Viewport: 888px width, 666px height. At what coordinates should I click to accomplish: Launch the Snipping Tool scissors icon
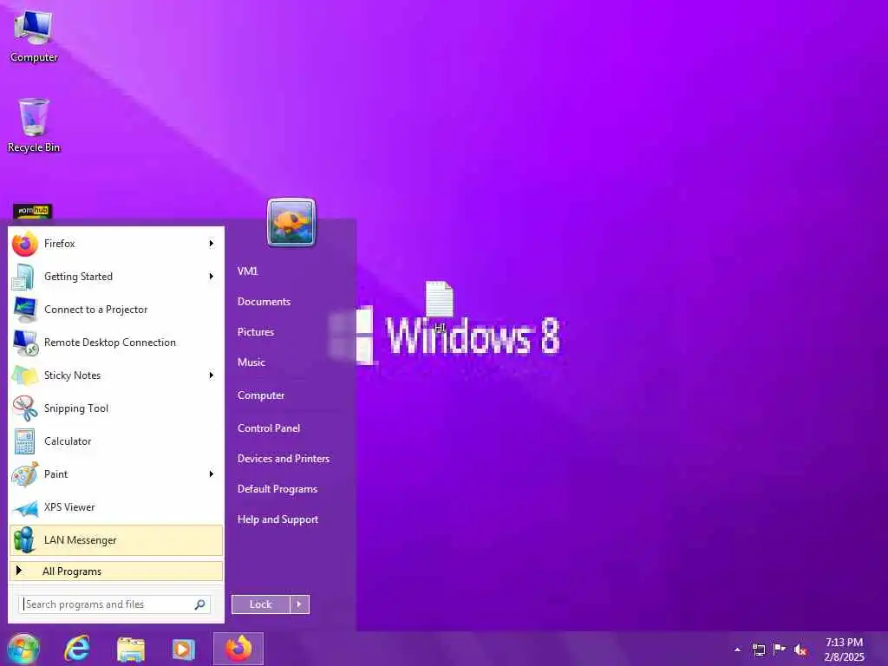pos(24,408)
